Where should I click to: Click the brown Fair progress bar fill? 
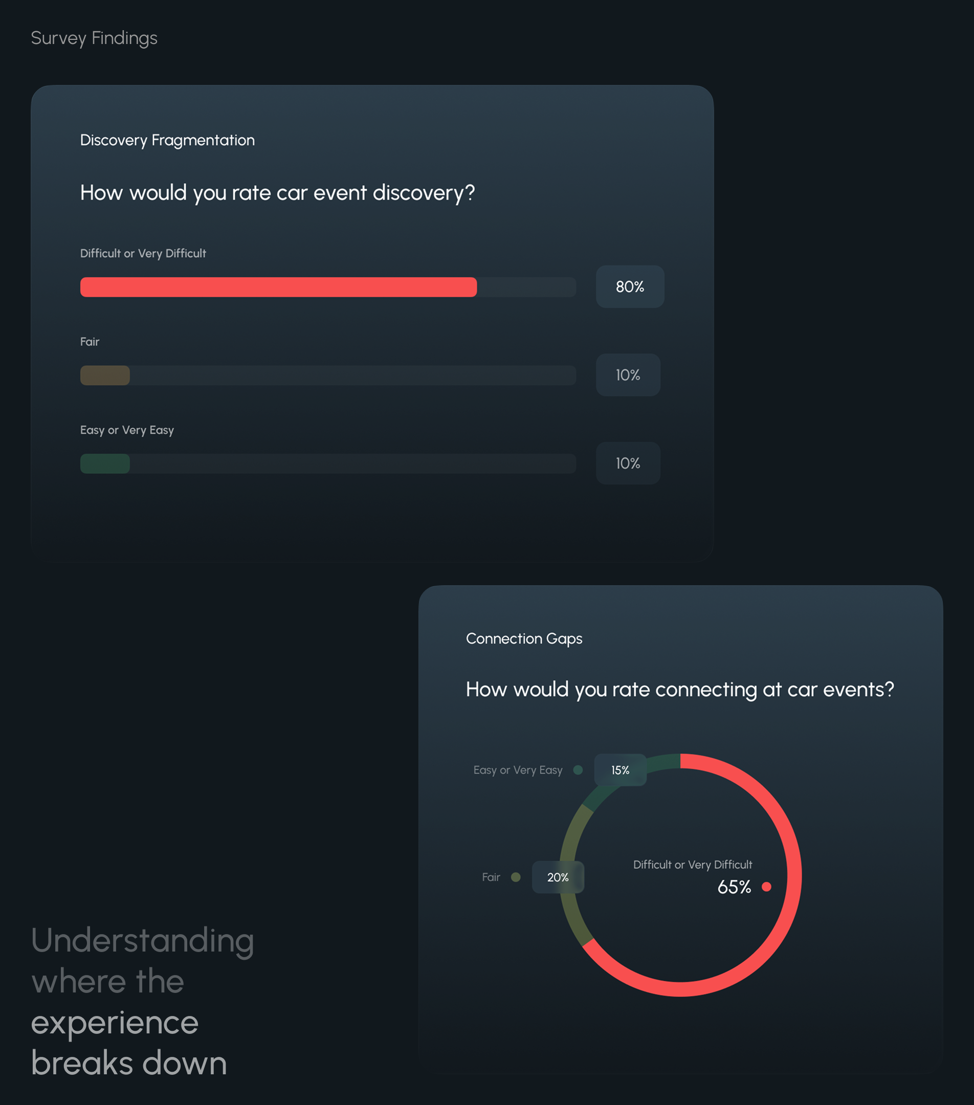105,375
